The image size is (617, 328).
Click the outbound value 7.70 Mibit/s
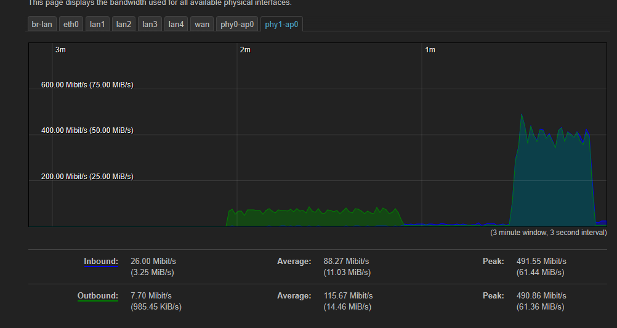151,295
